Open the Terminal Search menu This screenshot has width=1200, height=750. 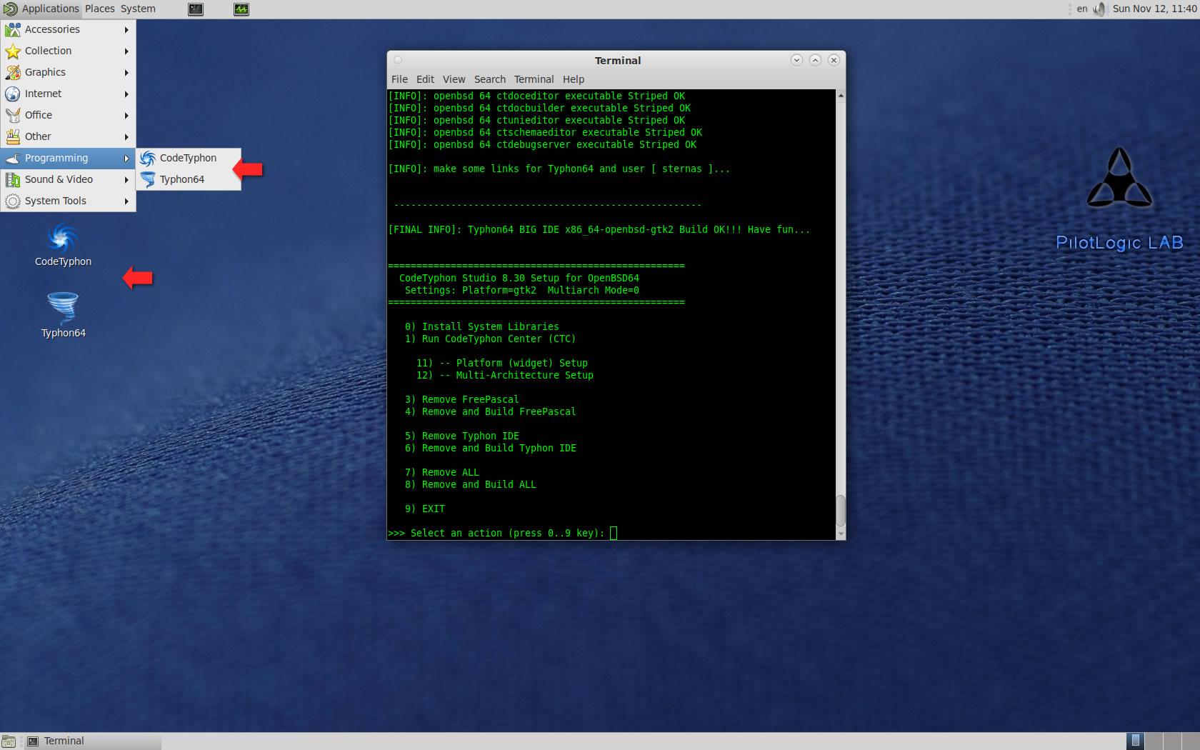pyautogui.click(x=489, y=79)
